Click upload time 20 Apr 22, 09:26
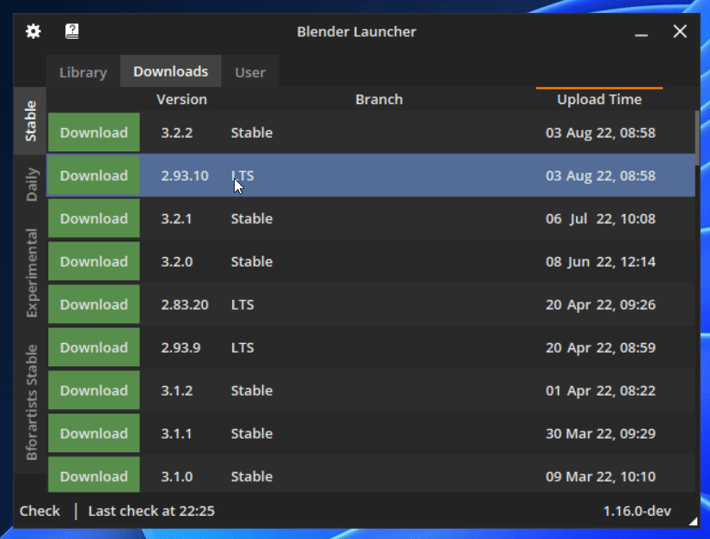The image size is (710, 539). [601, 305]
